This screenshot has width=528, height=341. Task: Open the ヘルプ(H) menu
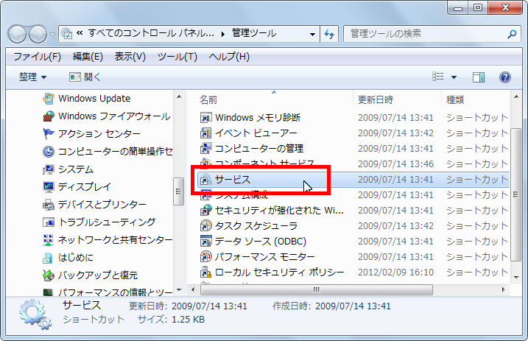click(x=229, y=57)
